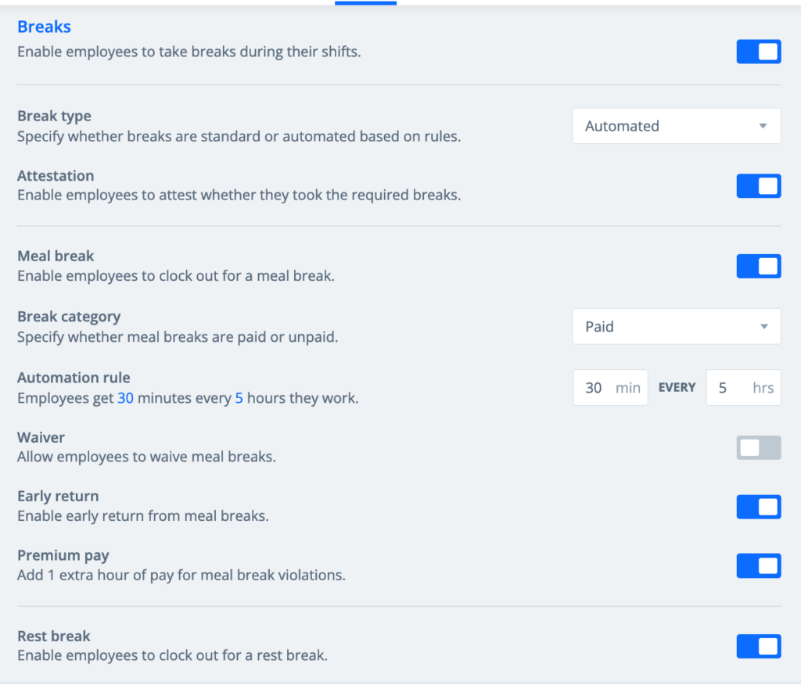Disable the Attestation toggle

tap(759, 186)
